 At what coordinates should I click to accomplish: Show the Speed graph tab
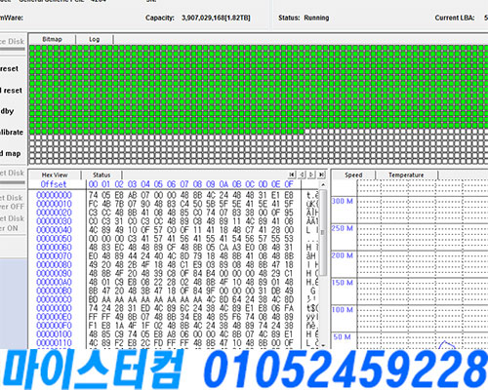353,175
